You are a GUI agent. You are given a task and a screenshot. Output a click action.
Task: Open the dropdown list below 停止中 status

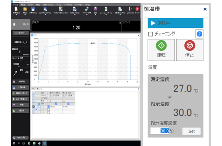click(x=21, y=33)
